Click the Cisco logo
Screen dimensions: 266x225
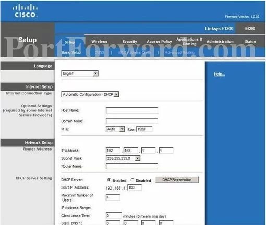[25, 11]
